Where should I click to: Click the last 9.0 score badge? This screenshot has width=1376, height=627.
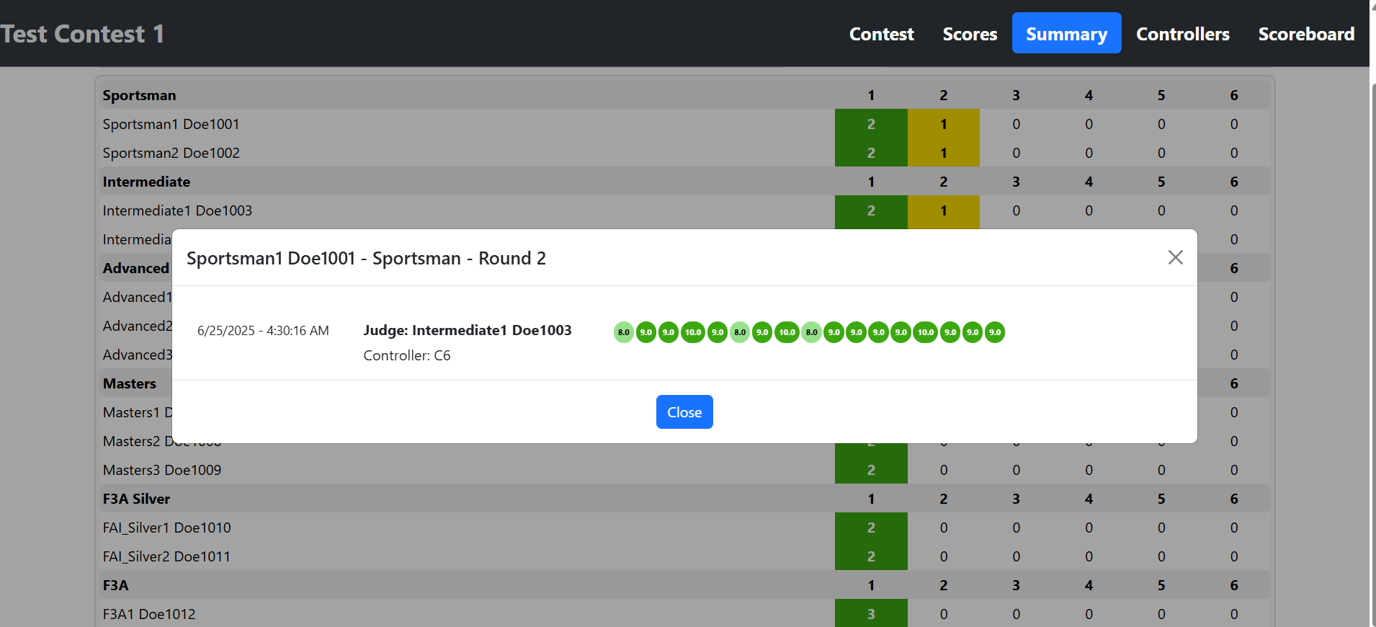994,332
